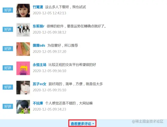Select 好评 tag next to 薇薇sds review
Image resolution: width=167 pixels, height=127 pixels.
[8, 49]
